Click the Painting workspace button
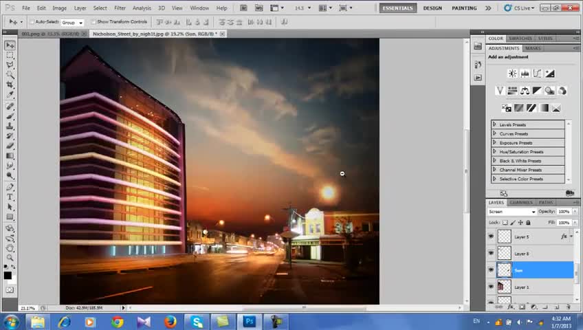Viewport: 583px width, 330px height. pos(464,8)
